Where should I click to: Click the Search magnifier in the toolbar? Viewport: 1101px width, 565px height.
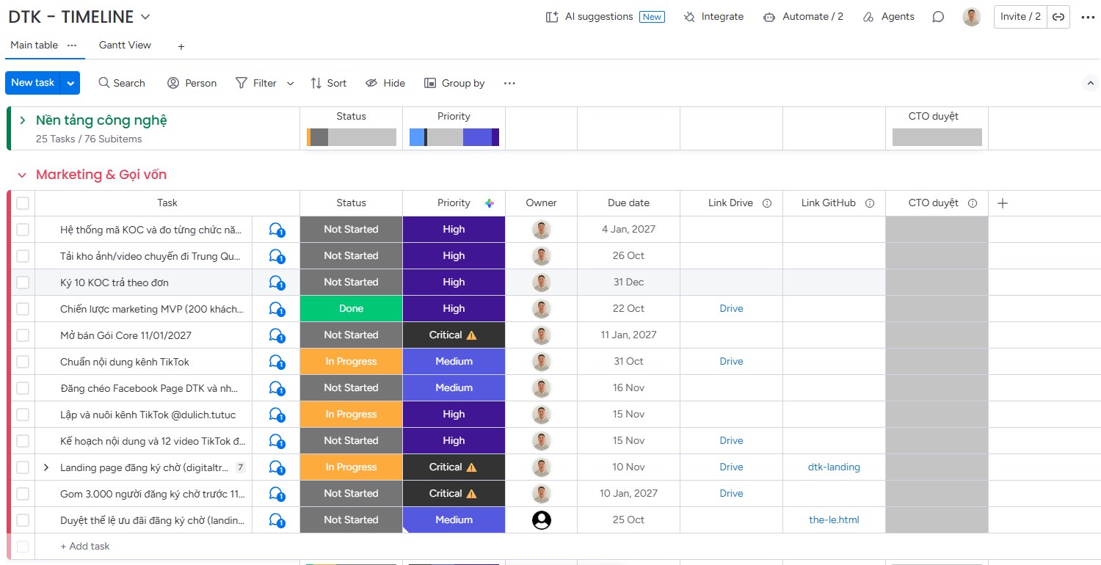pyautogui.click(x=104, y=83)
